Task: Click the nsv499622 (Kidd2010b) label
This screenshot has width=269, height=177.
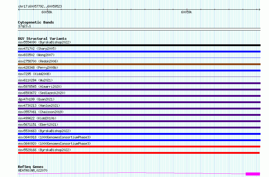Action: [37, 118]
